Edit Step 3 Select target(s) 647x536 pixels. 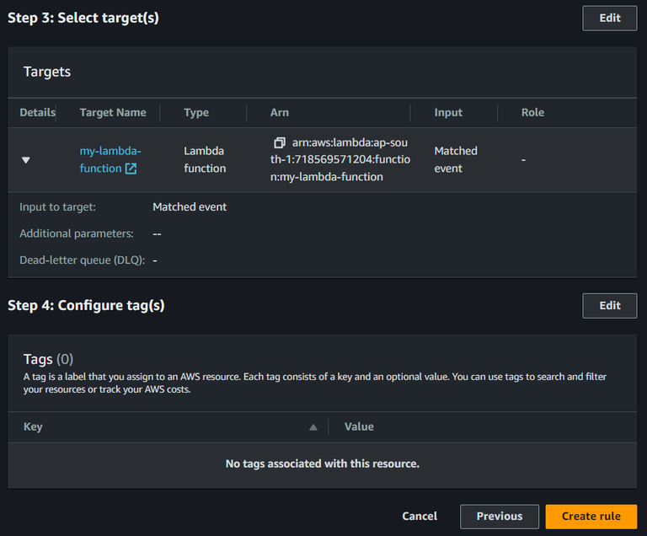point(609,18)
